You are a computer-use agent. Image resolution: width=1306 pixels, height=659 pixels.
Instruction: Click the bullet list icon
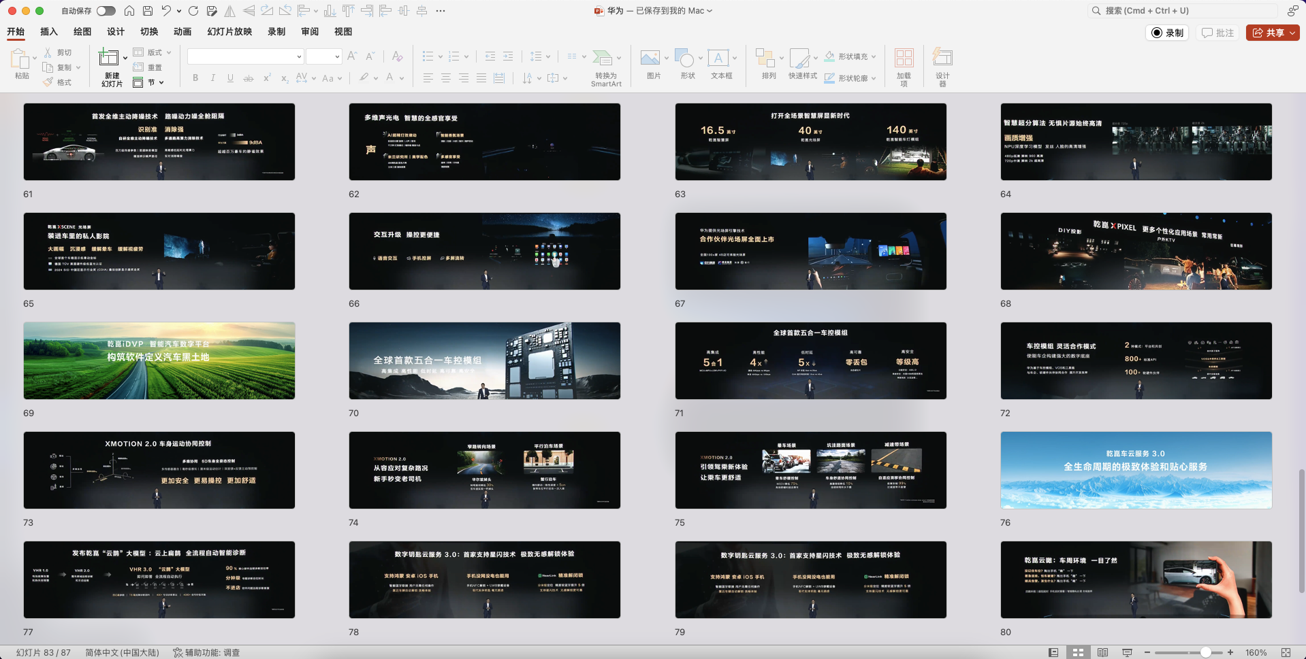[x=428, y=56]
